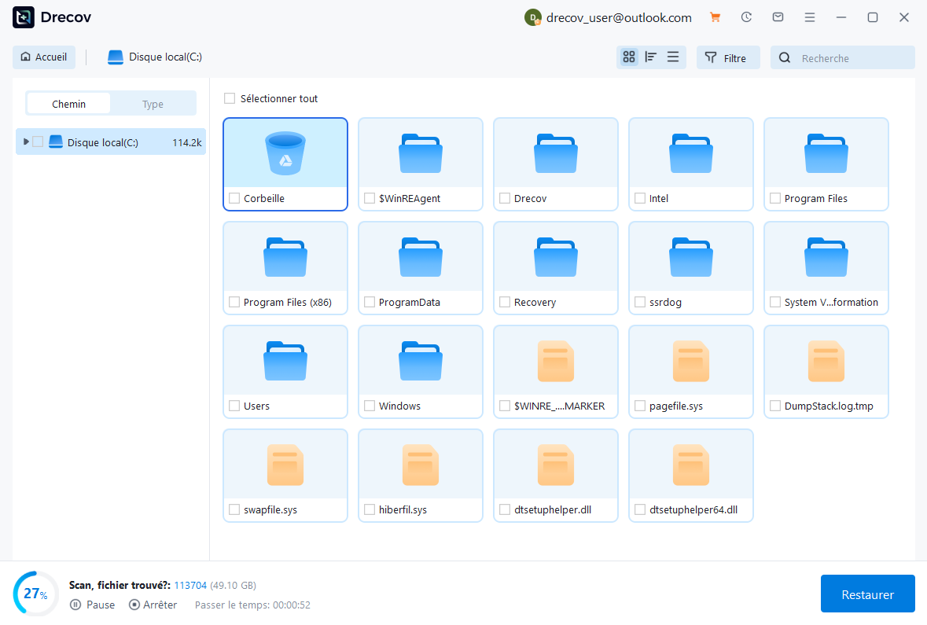This screenshot has width=927, height=625.
Task: Click the Program Files folder icon
Action: pyautogui.click(x=826, y=153)
